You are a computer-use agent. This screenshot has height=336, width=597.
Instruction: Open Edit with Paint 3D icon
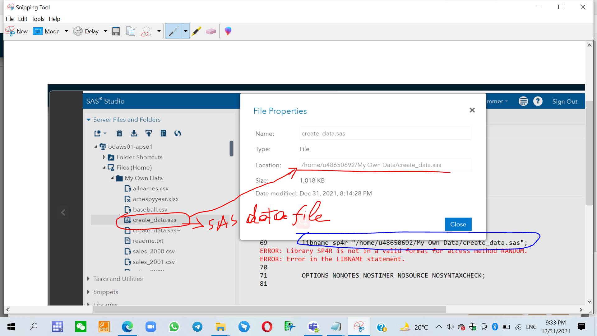[x=228, y=31]
